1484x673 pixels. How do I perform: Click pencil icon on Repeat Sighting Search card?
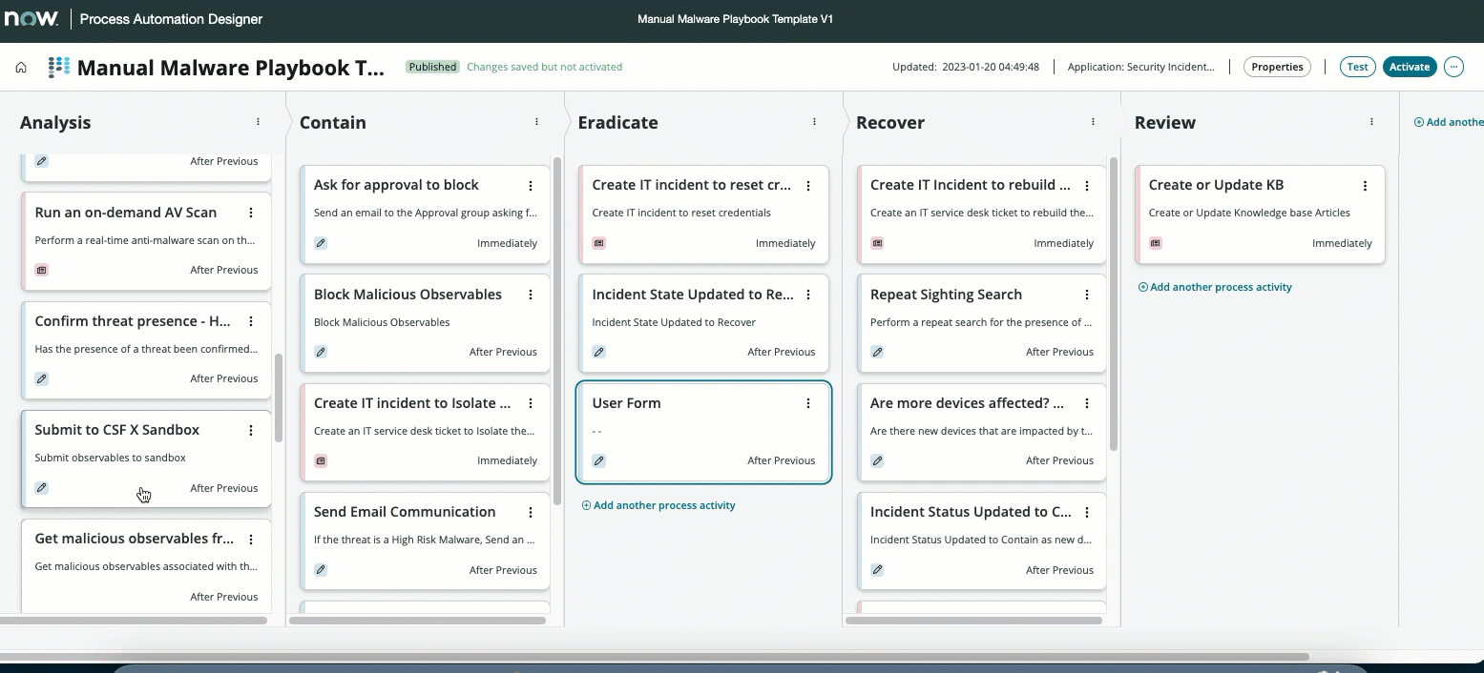877,352
